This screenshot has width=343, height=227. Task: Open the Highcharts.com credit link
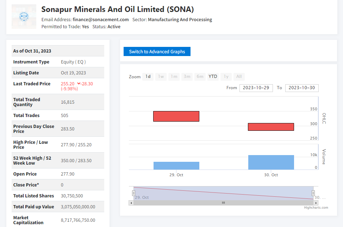pos(316,208)
